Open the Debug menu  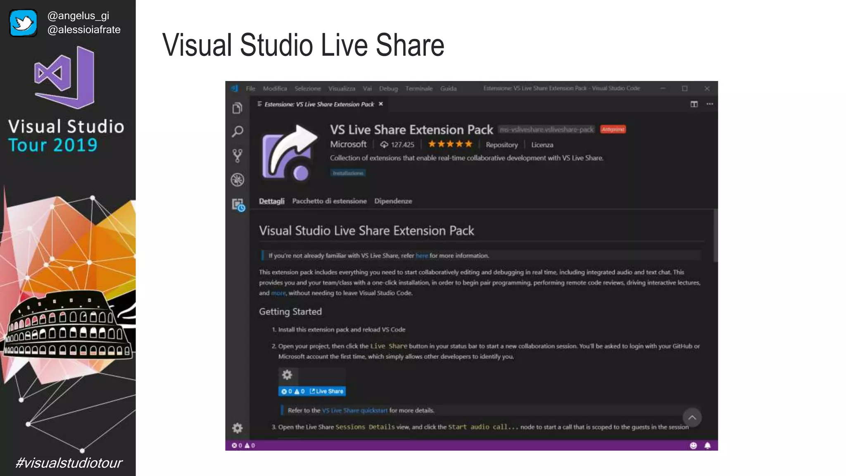[388, 88]
